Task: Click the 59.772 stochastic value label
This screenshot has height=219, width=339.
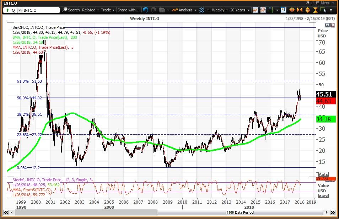Action: click(325, 179)
